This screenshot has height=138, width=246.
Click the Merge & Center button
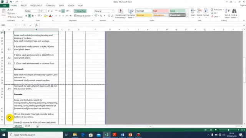[82, 16]
